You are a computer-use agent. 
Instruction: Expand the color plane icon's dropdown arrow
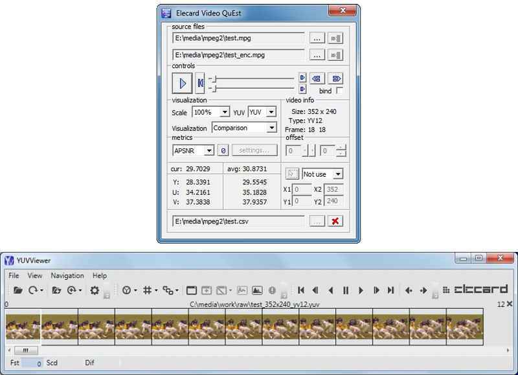pyautogui.click(x=135, y=291)
